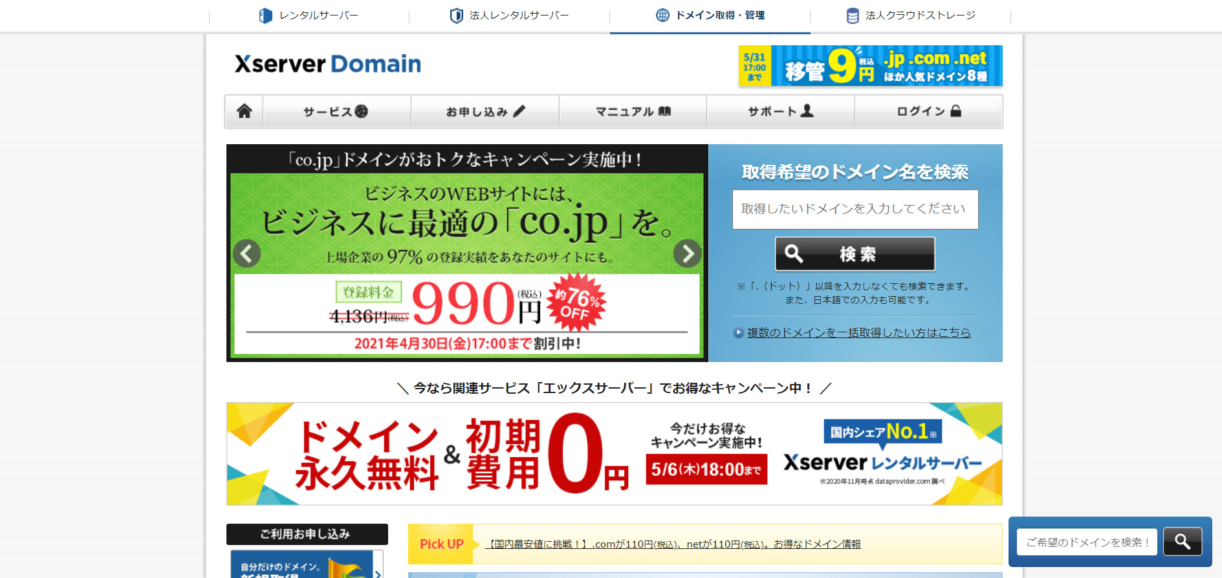Click the globe icon next to サービス

click(361, 111)
